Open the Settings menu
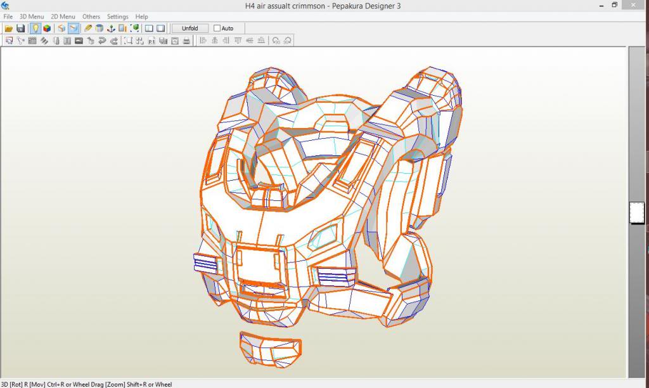This screenshot has height=388, width=649. click(117, 16)
